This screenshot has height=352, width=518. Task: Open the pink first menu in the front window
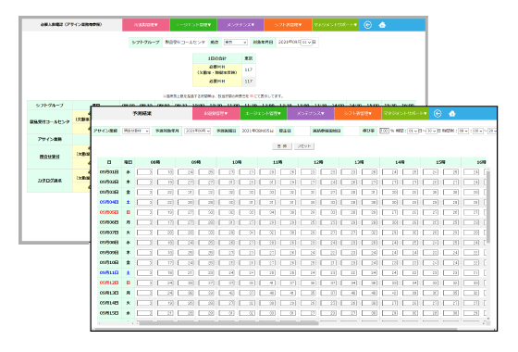point(216,113)
